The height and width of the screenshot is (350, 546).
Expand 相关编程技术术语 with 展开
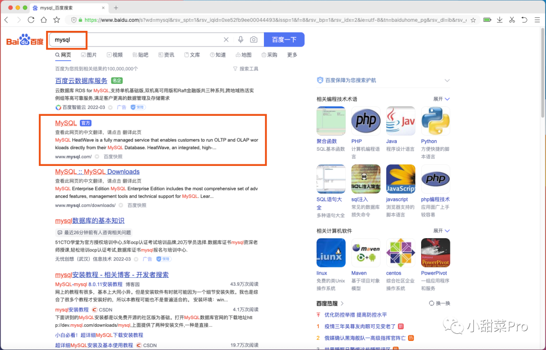[x=441, y=99]
